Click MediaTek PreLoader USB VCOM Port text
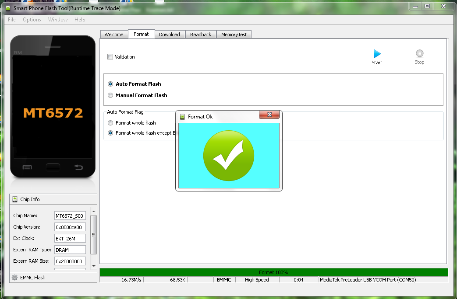Image resolution: width=457 pixels, height=299 pixels. click(368, 280)
